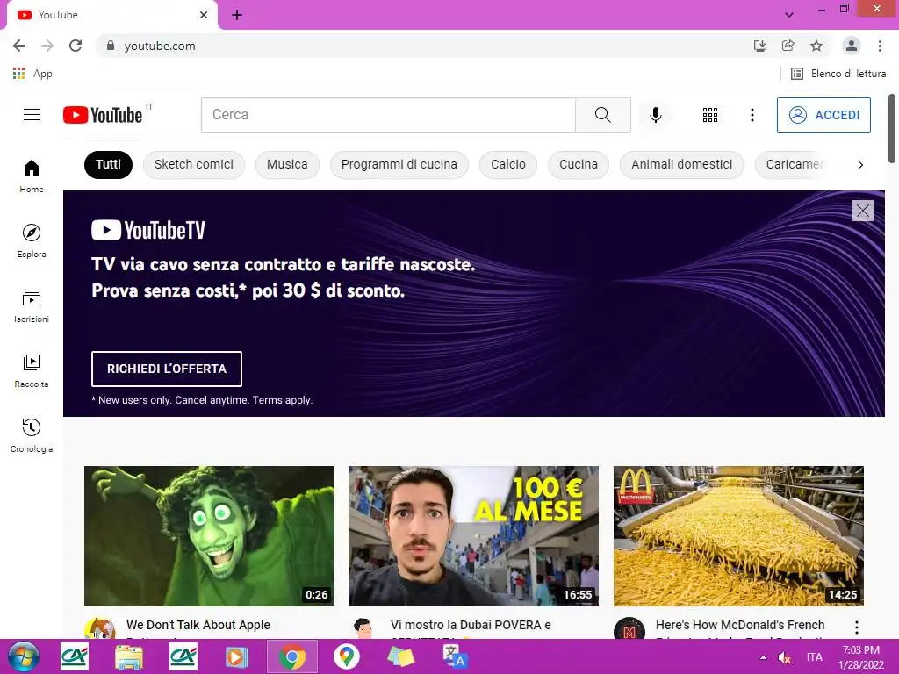Select the Sketch comici chip
Screen dimensions: 899x674
(x=194, y=164)
